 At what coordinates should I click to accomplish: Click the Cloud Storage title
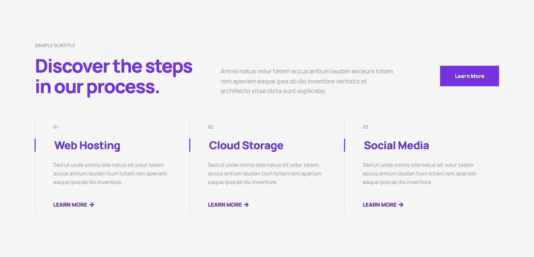point(246,146)
